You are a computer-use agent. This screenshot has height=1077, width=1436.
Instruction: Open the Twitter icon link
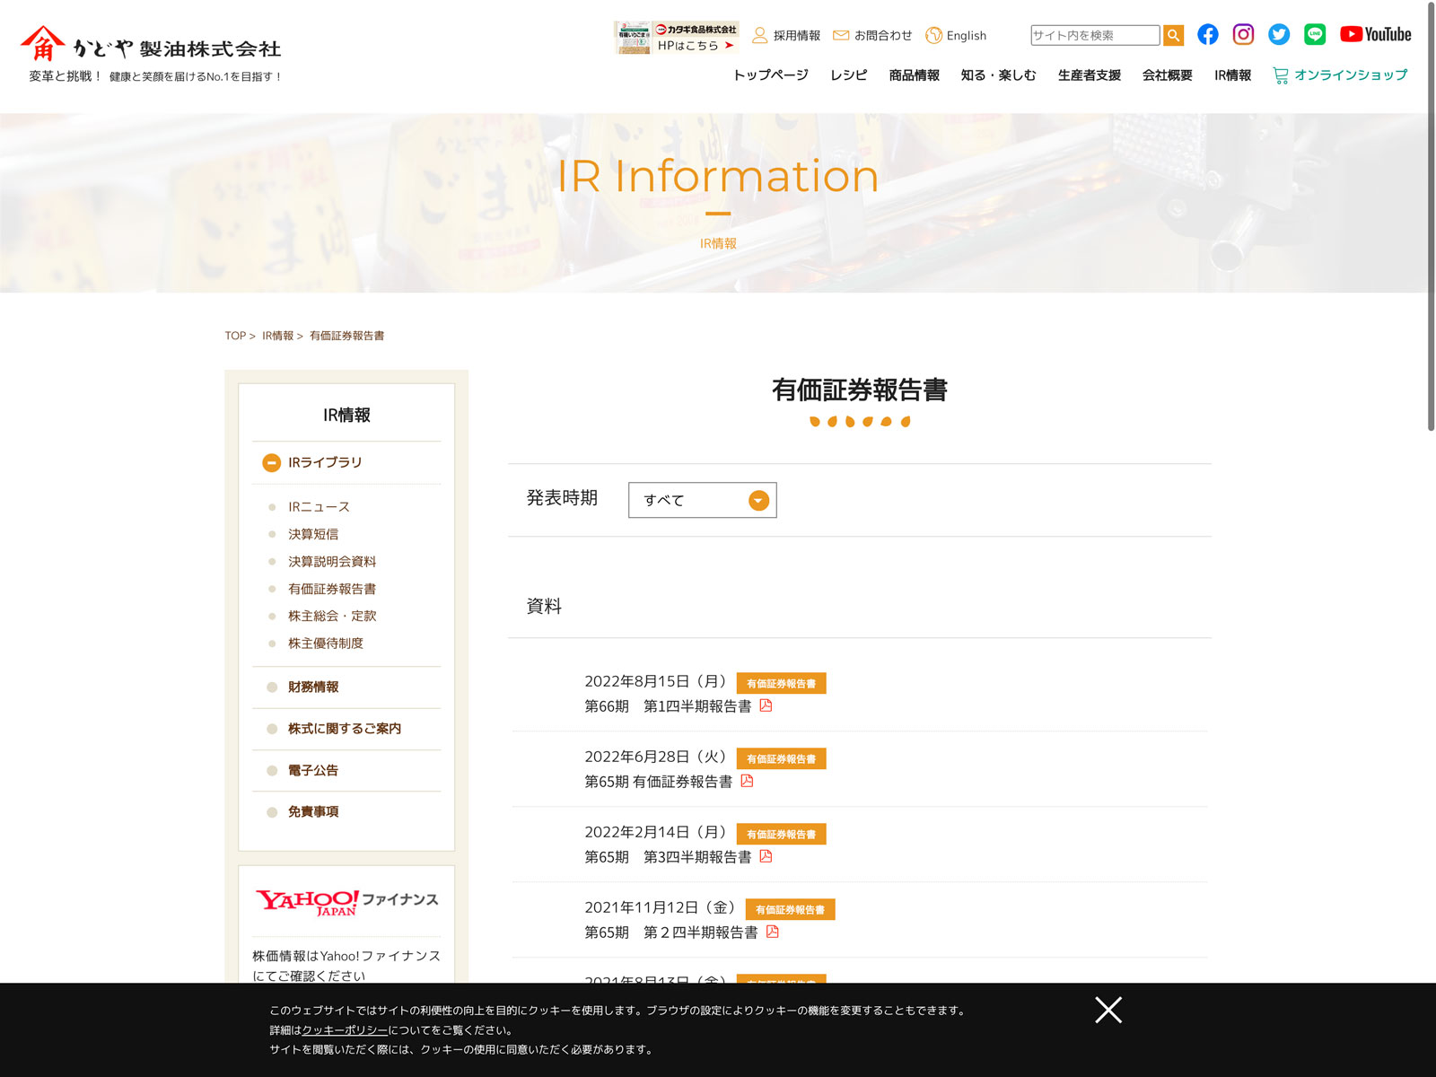coord(1279,35)
